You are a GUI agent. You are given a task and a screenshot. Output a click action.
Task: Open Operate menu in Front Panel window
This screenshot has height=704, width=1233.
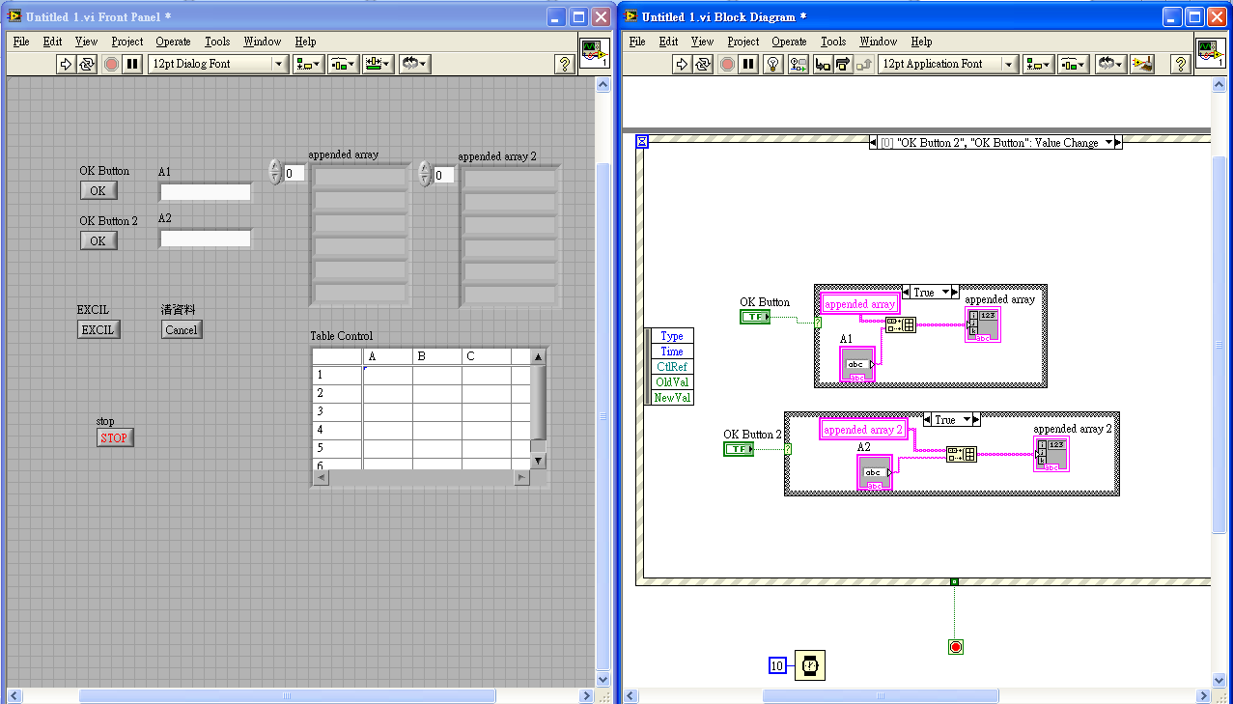pyautogui.click(x=174, y=42)
